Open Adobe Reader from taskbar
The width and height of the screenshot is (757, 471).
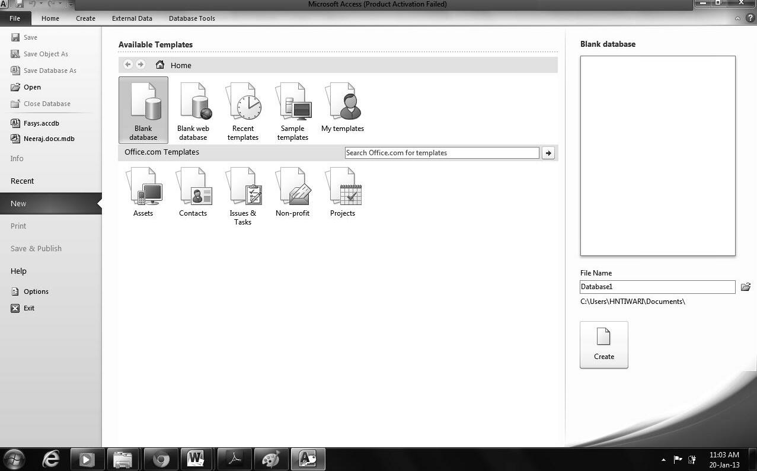234,459
